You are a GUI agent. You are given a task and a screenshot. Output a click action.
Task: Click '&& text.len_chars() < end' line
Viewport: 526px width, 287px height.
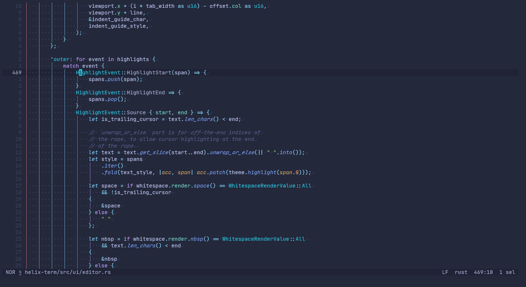pyautogui.click(x=141, y=246)
